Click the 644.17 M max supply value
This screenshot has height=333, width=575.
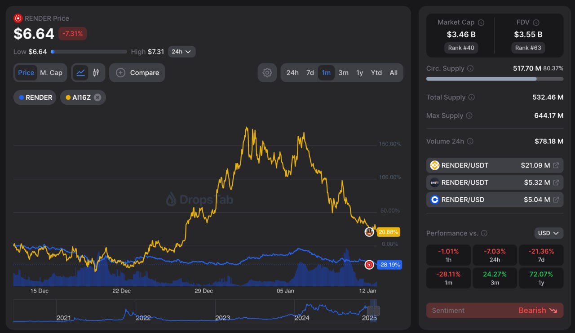coord(548,115)
